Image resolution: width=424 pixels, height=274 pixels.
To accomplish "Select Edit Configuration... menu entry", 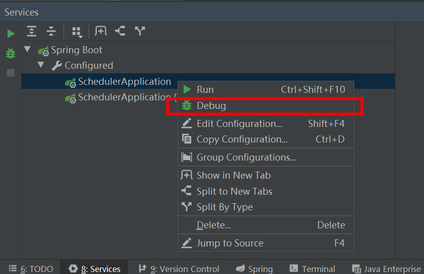I will (x=266, y=123).
